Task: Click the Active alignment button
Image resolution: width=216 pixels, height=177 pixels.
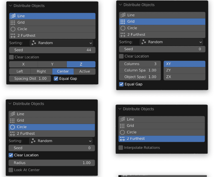Action: [84, 71]
